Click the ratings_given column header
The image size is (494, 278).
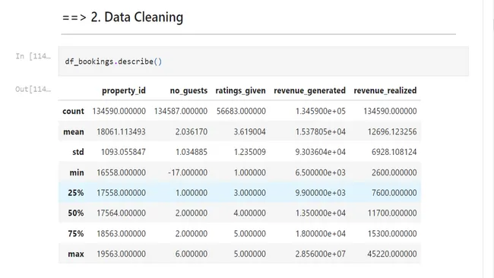click(240, 90)
